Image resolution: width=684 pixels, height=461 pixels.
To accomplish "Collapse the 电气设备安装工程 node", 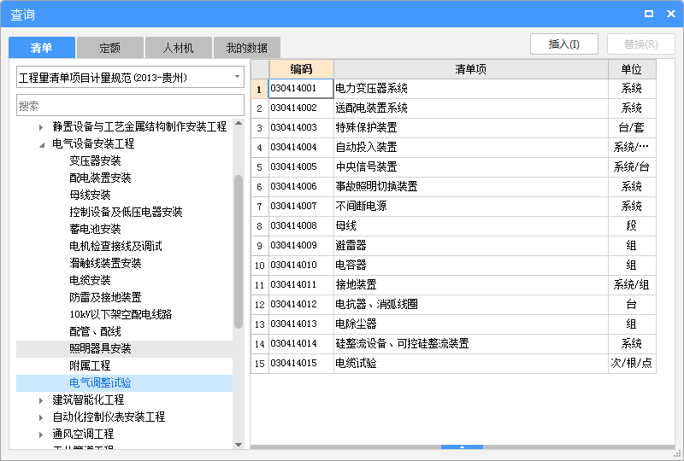I will tap(41, 144).
